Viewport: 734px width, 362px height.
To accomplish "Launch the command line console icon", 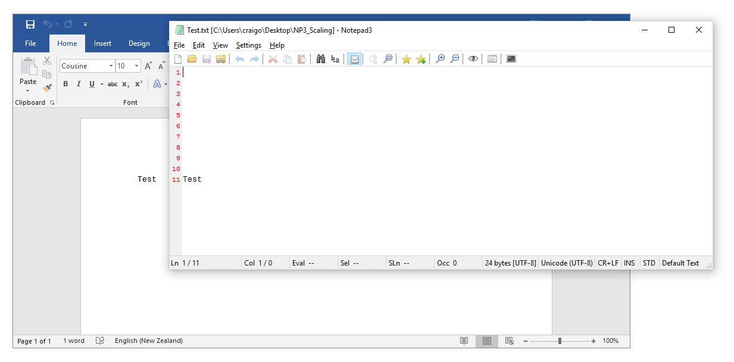I will point(511,59).
